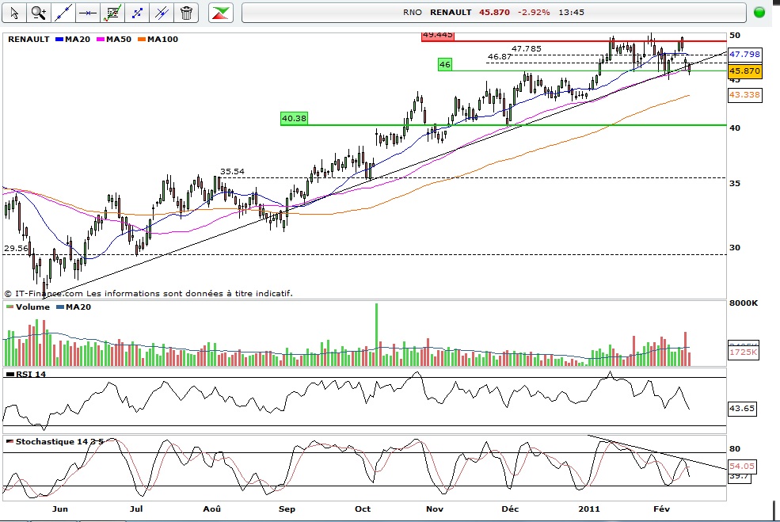Click the 47.798 MA20 price tag

(x=744, y=54)
